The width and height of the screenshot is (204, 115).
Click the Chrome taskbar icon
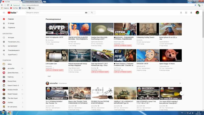click(9, 113)
